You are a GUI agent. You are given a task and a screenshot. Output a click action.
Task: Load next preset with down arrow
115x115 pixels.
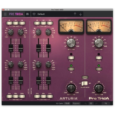pyautogui.click(x=80, y=14)
